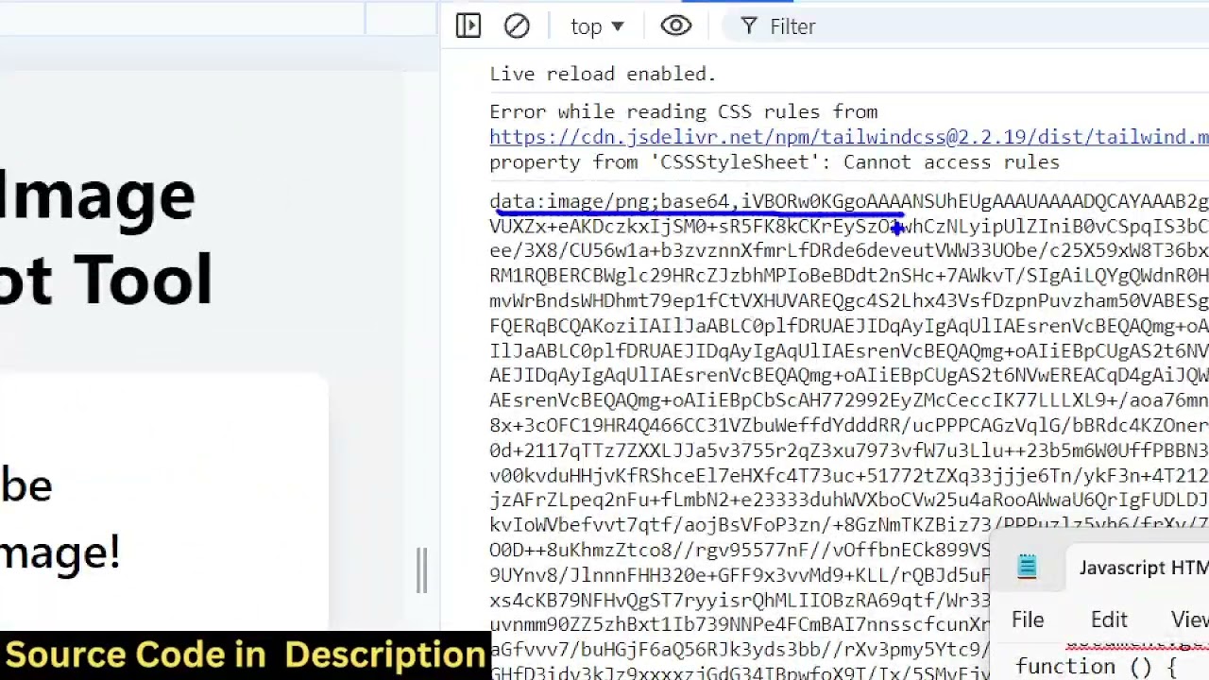Click the 'Image' heading on the webpage

click(x=97, y=196)
